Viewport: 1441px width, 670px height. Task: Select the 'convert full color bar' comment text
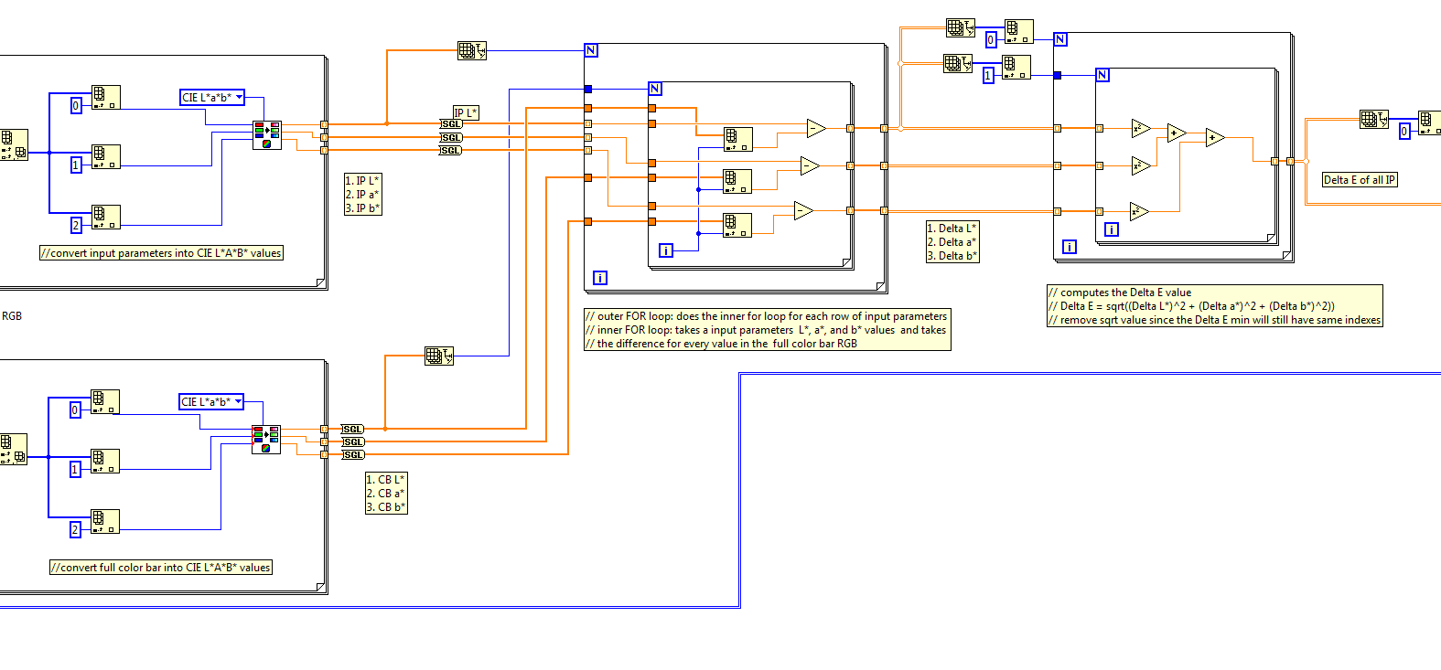point(161,568)
